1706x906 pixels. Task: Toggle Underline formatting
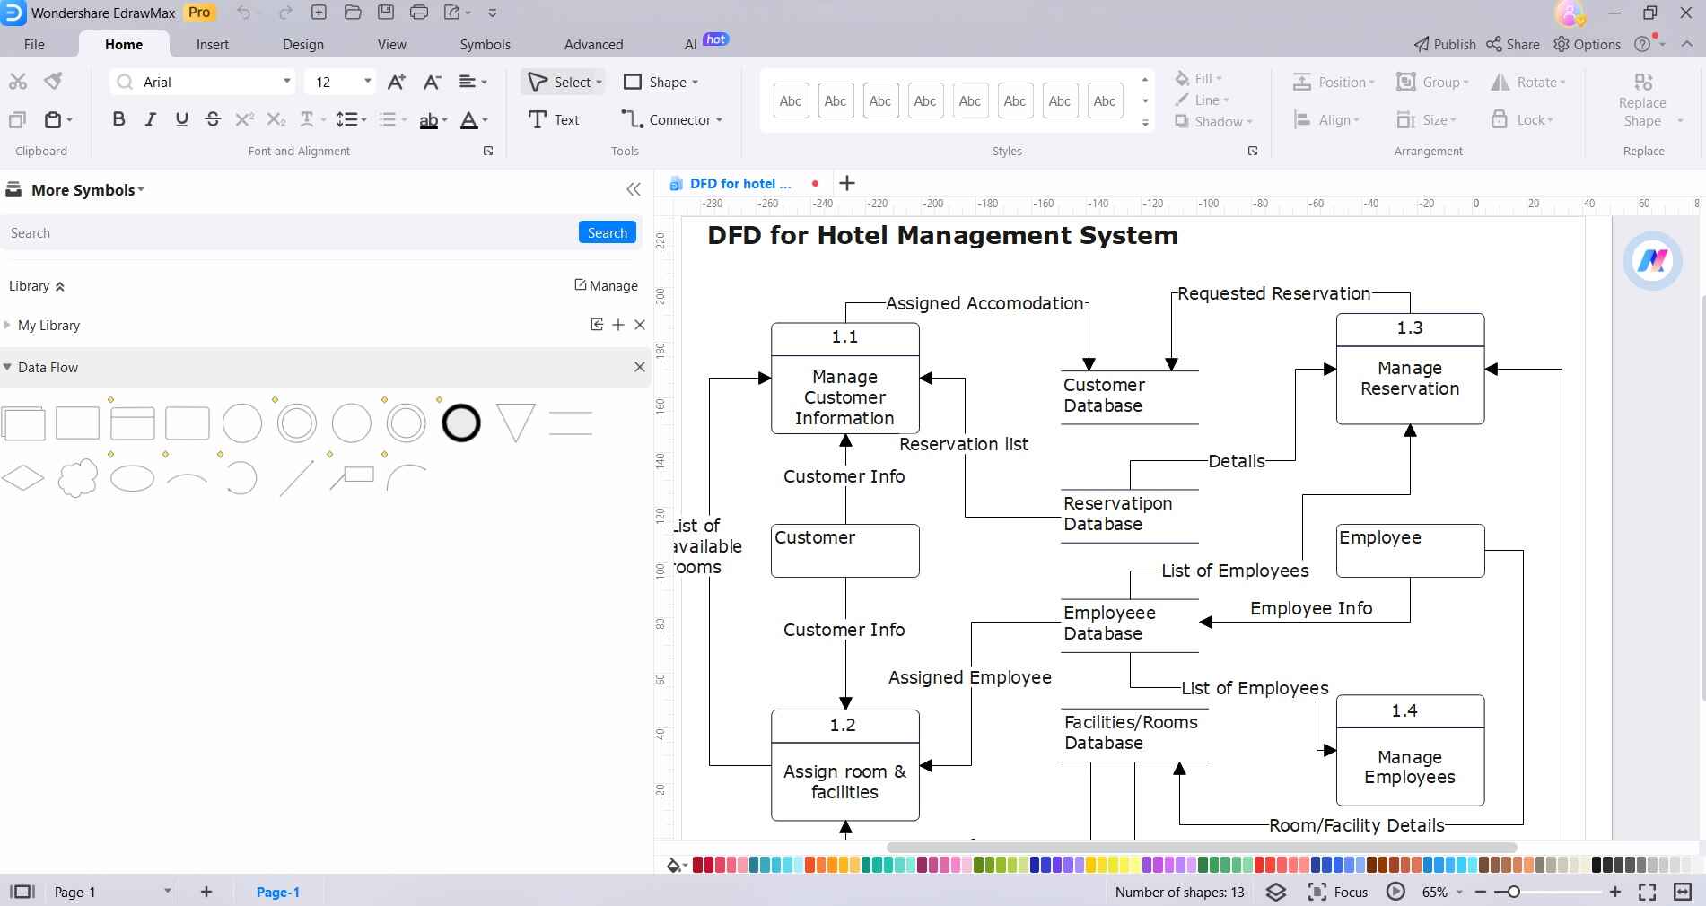(181, 119)
